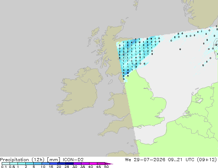This screenshot has height=168, width=218.
Task: Click the legend value label '35'
Action: [83, 167]
